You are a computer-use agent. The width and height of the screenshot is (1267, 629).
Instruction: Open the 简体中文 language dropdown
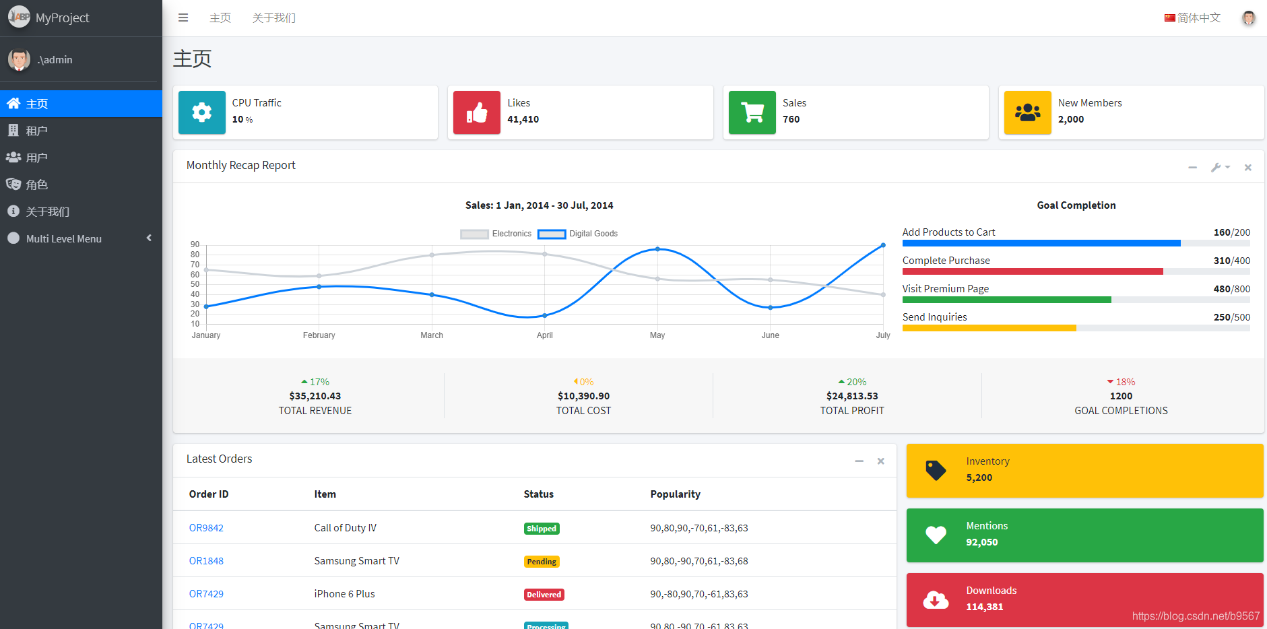click(1193, 18)
